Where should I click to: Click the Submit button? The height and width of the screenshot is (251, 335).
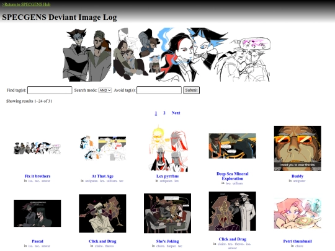(191, 90)
